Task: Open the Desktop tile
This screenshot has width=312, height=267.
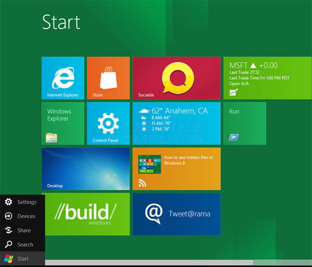Action: [x=86, y=169]
